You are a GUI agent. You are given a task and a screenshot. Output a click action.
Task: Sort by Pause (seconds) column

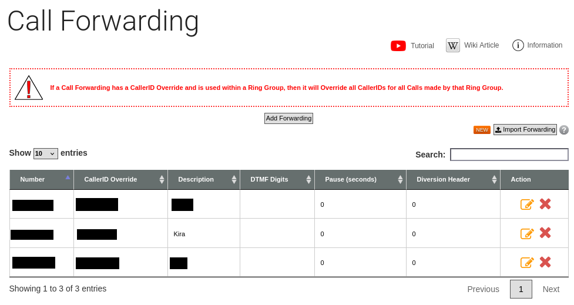(361, 179)
